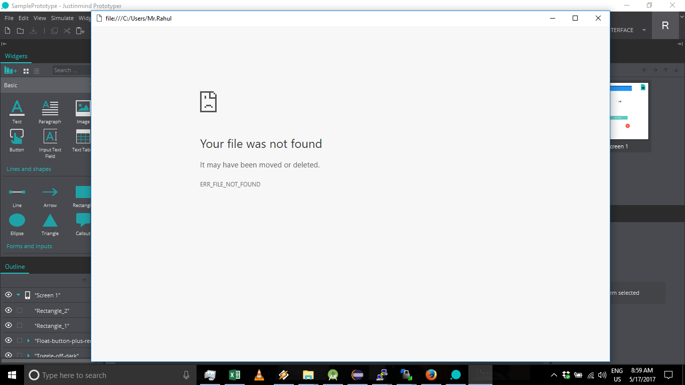
Task: Hide the "Screen 1" outline item
Action: click(x=9, y=295)
